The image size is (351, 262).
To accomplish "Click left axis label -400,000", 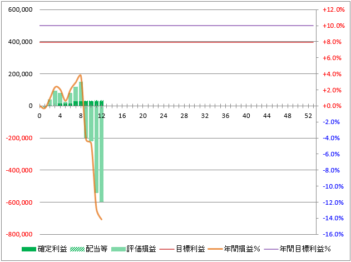I will coord(19,170).
